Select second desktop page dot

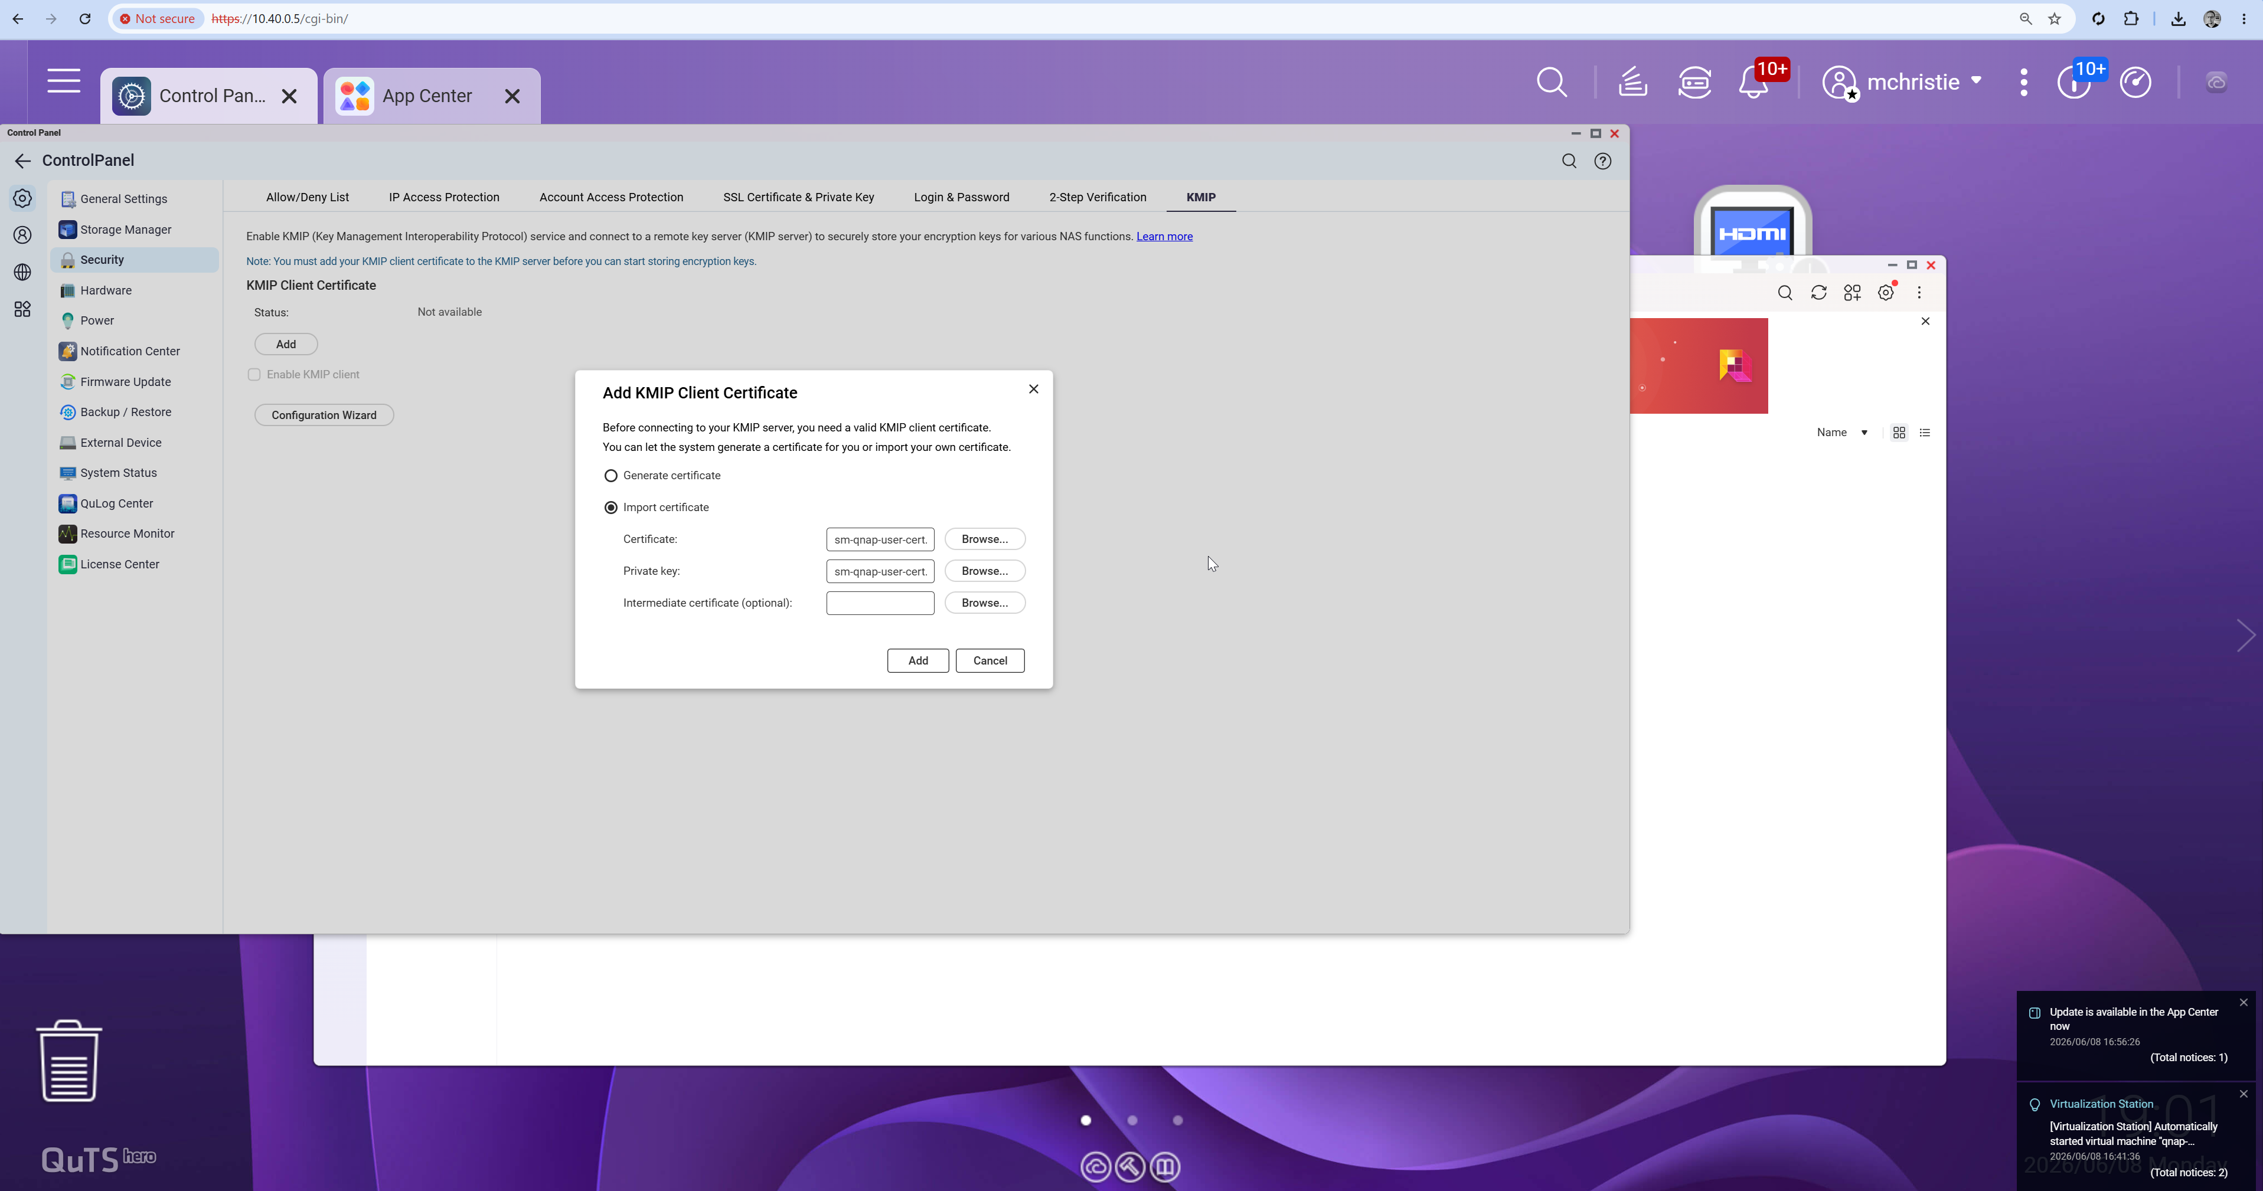pyautogui.click(x=1132, y=1120)
